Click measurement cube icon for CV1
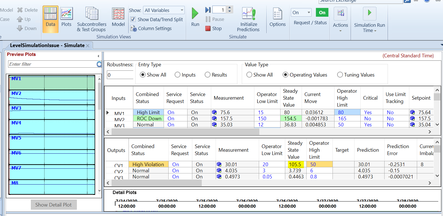 [219, 164]
